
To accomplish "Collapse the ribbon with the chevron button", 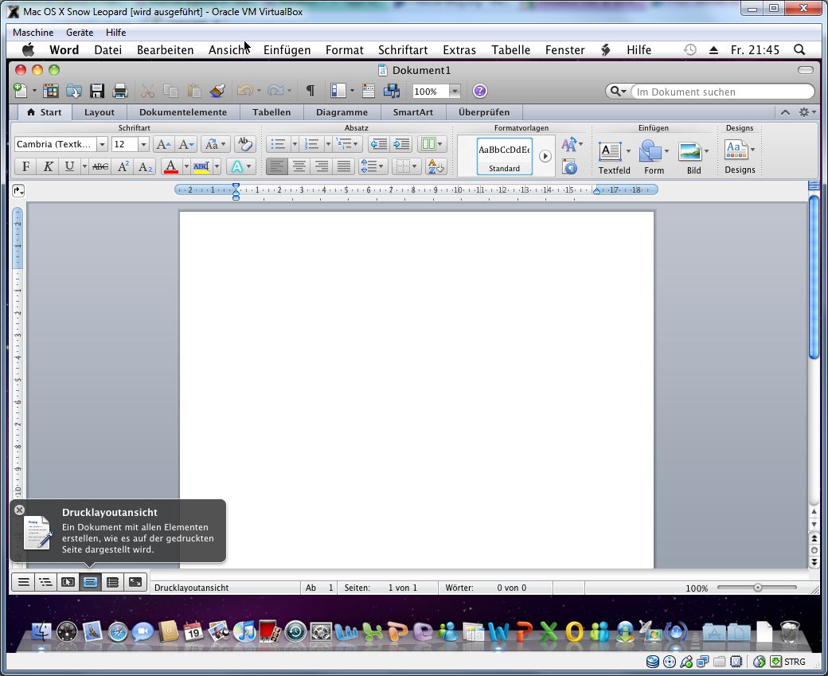I will [785, 112].
